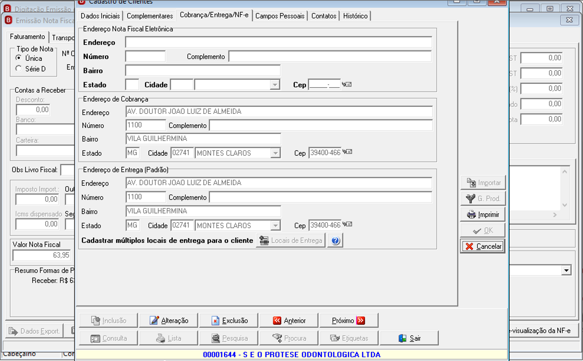
Task: Switch to the Dados Iniciais tab
Action: (x=100, y=16)
